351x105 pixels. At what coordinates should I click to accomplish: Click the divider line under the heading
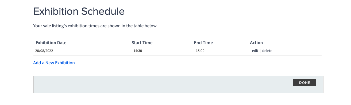click(x=177, y=18)
